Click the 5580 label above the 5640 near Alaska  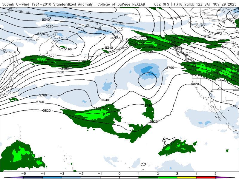(x=149, y=47)
